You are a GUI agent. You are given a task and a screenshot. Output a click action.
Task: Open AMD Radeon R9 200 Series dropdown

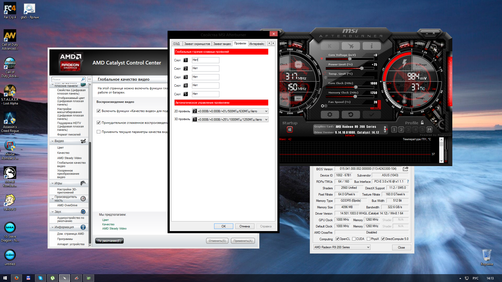tap(342, 247)
